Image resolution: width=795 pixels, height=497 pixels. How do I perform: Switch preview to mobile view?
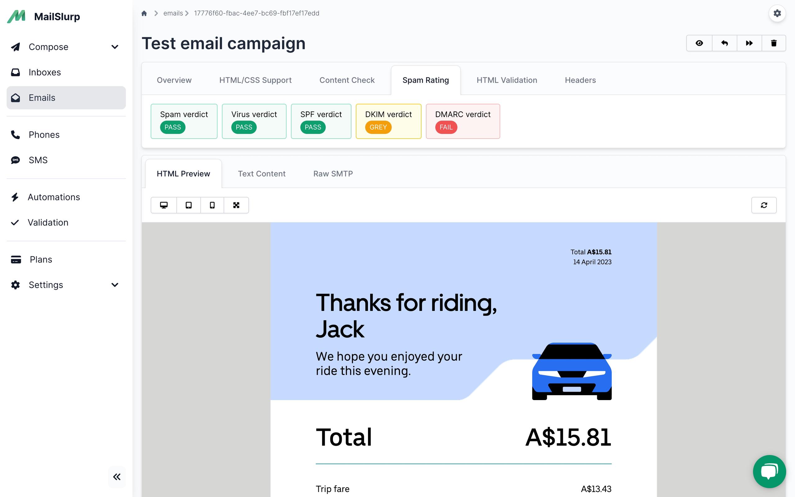212,205
